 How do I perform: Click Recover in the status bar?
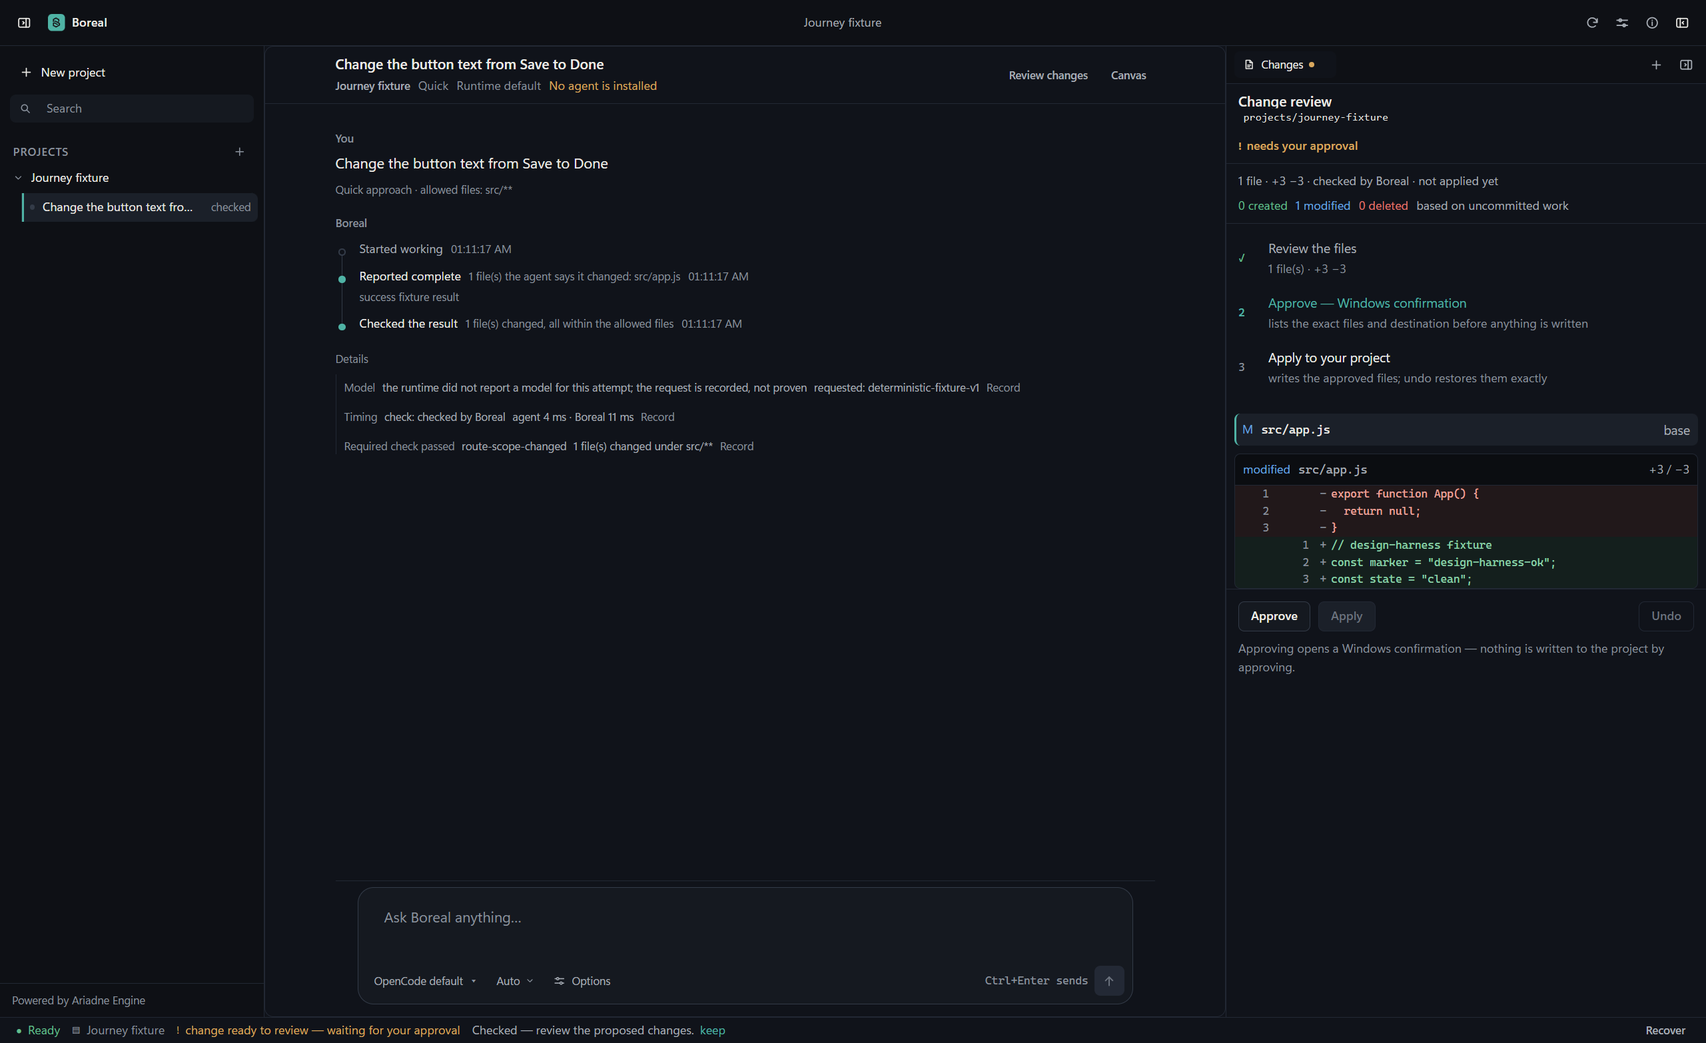pos(1665,1030)
